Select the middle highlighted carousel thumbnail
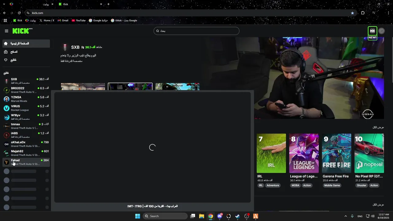Viewport: 393px width, 221px height. tap(130, 87)
